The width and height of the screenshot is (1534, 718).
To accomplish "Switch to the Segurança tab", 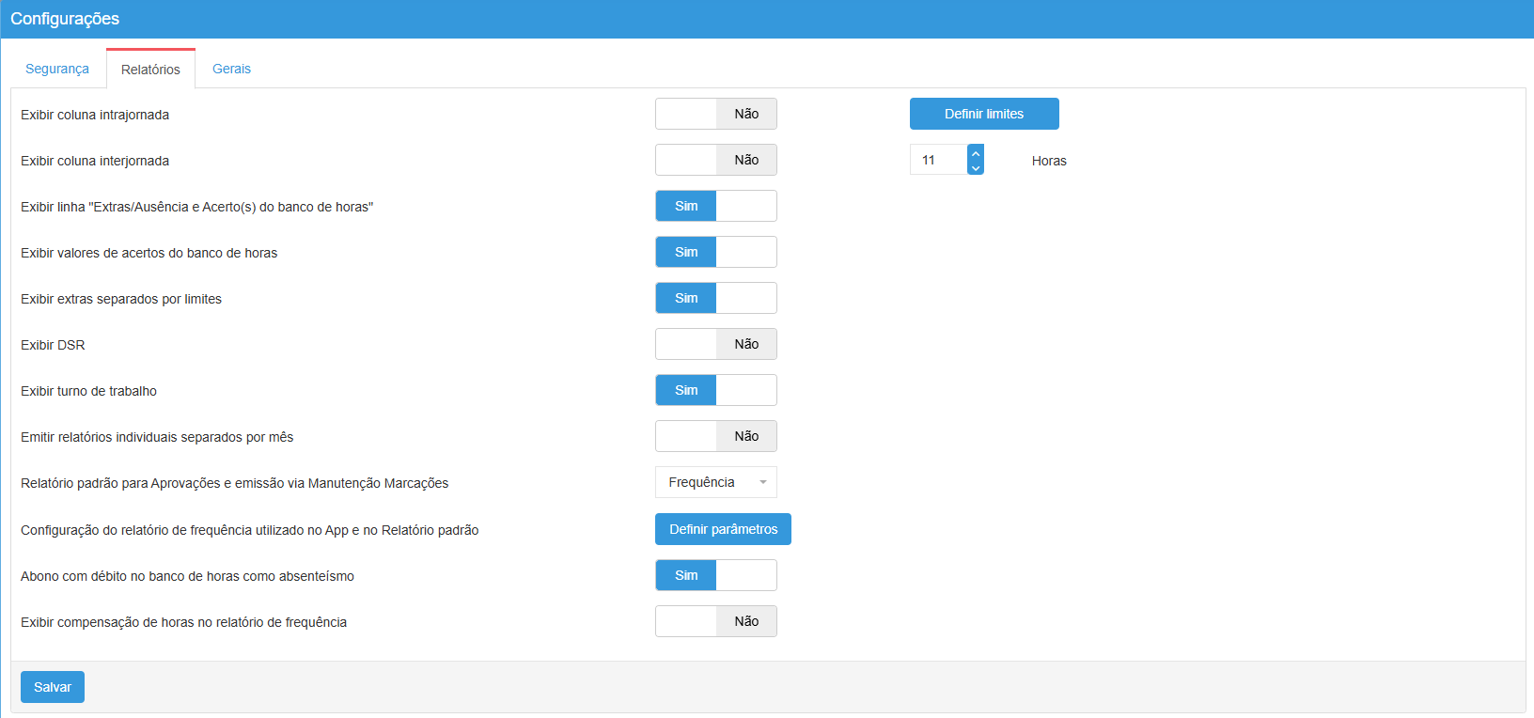I will pos(57,69).
